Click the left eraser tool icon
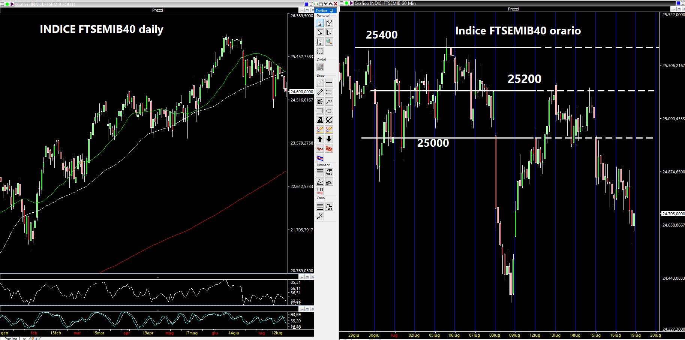685x340 pixels. tap(320, 130)
